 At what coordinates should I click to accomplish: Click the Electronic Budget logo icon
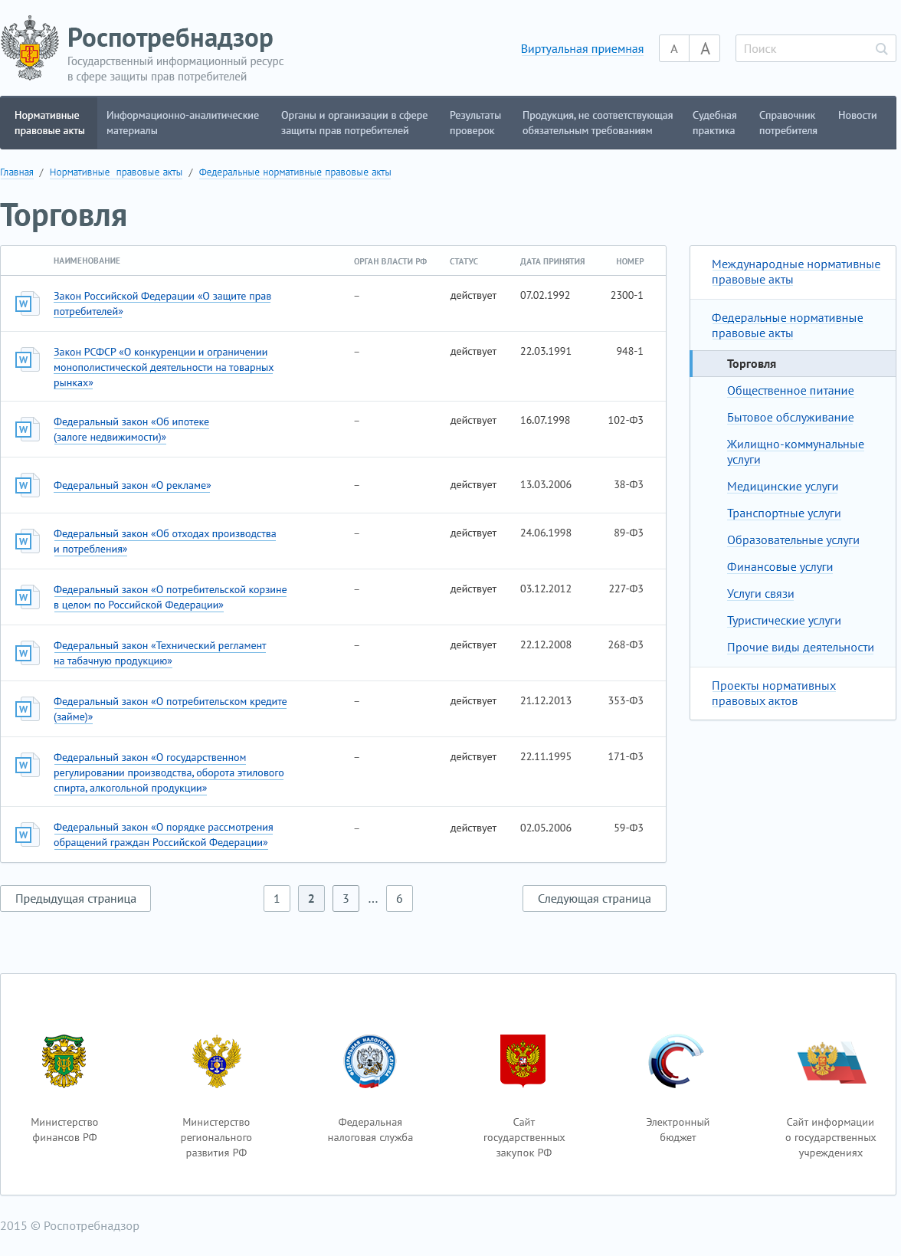pos(677,1061)
